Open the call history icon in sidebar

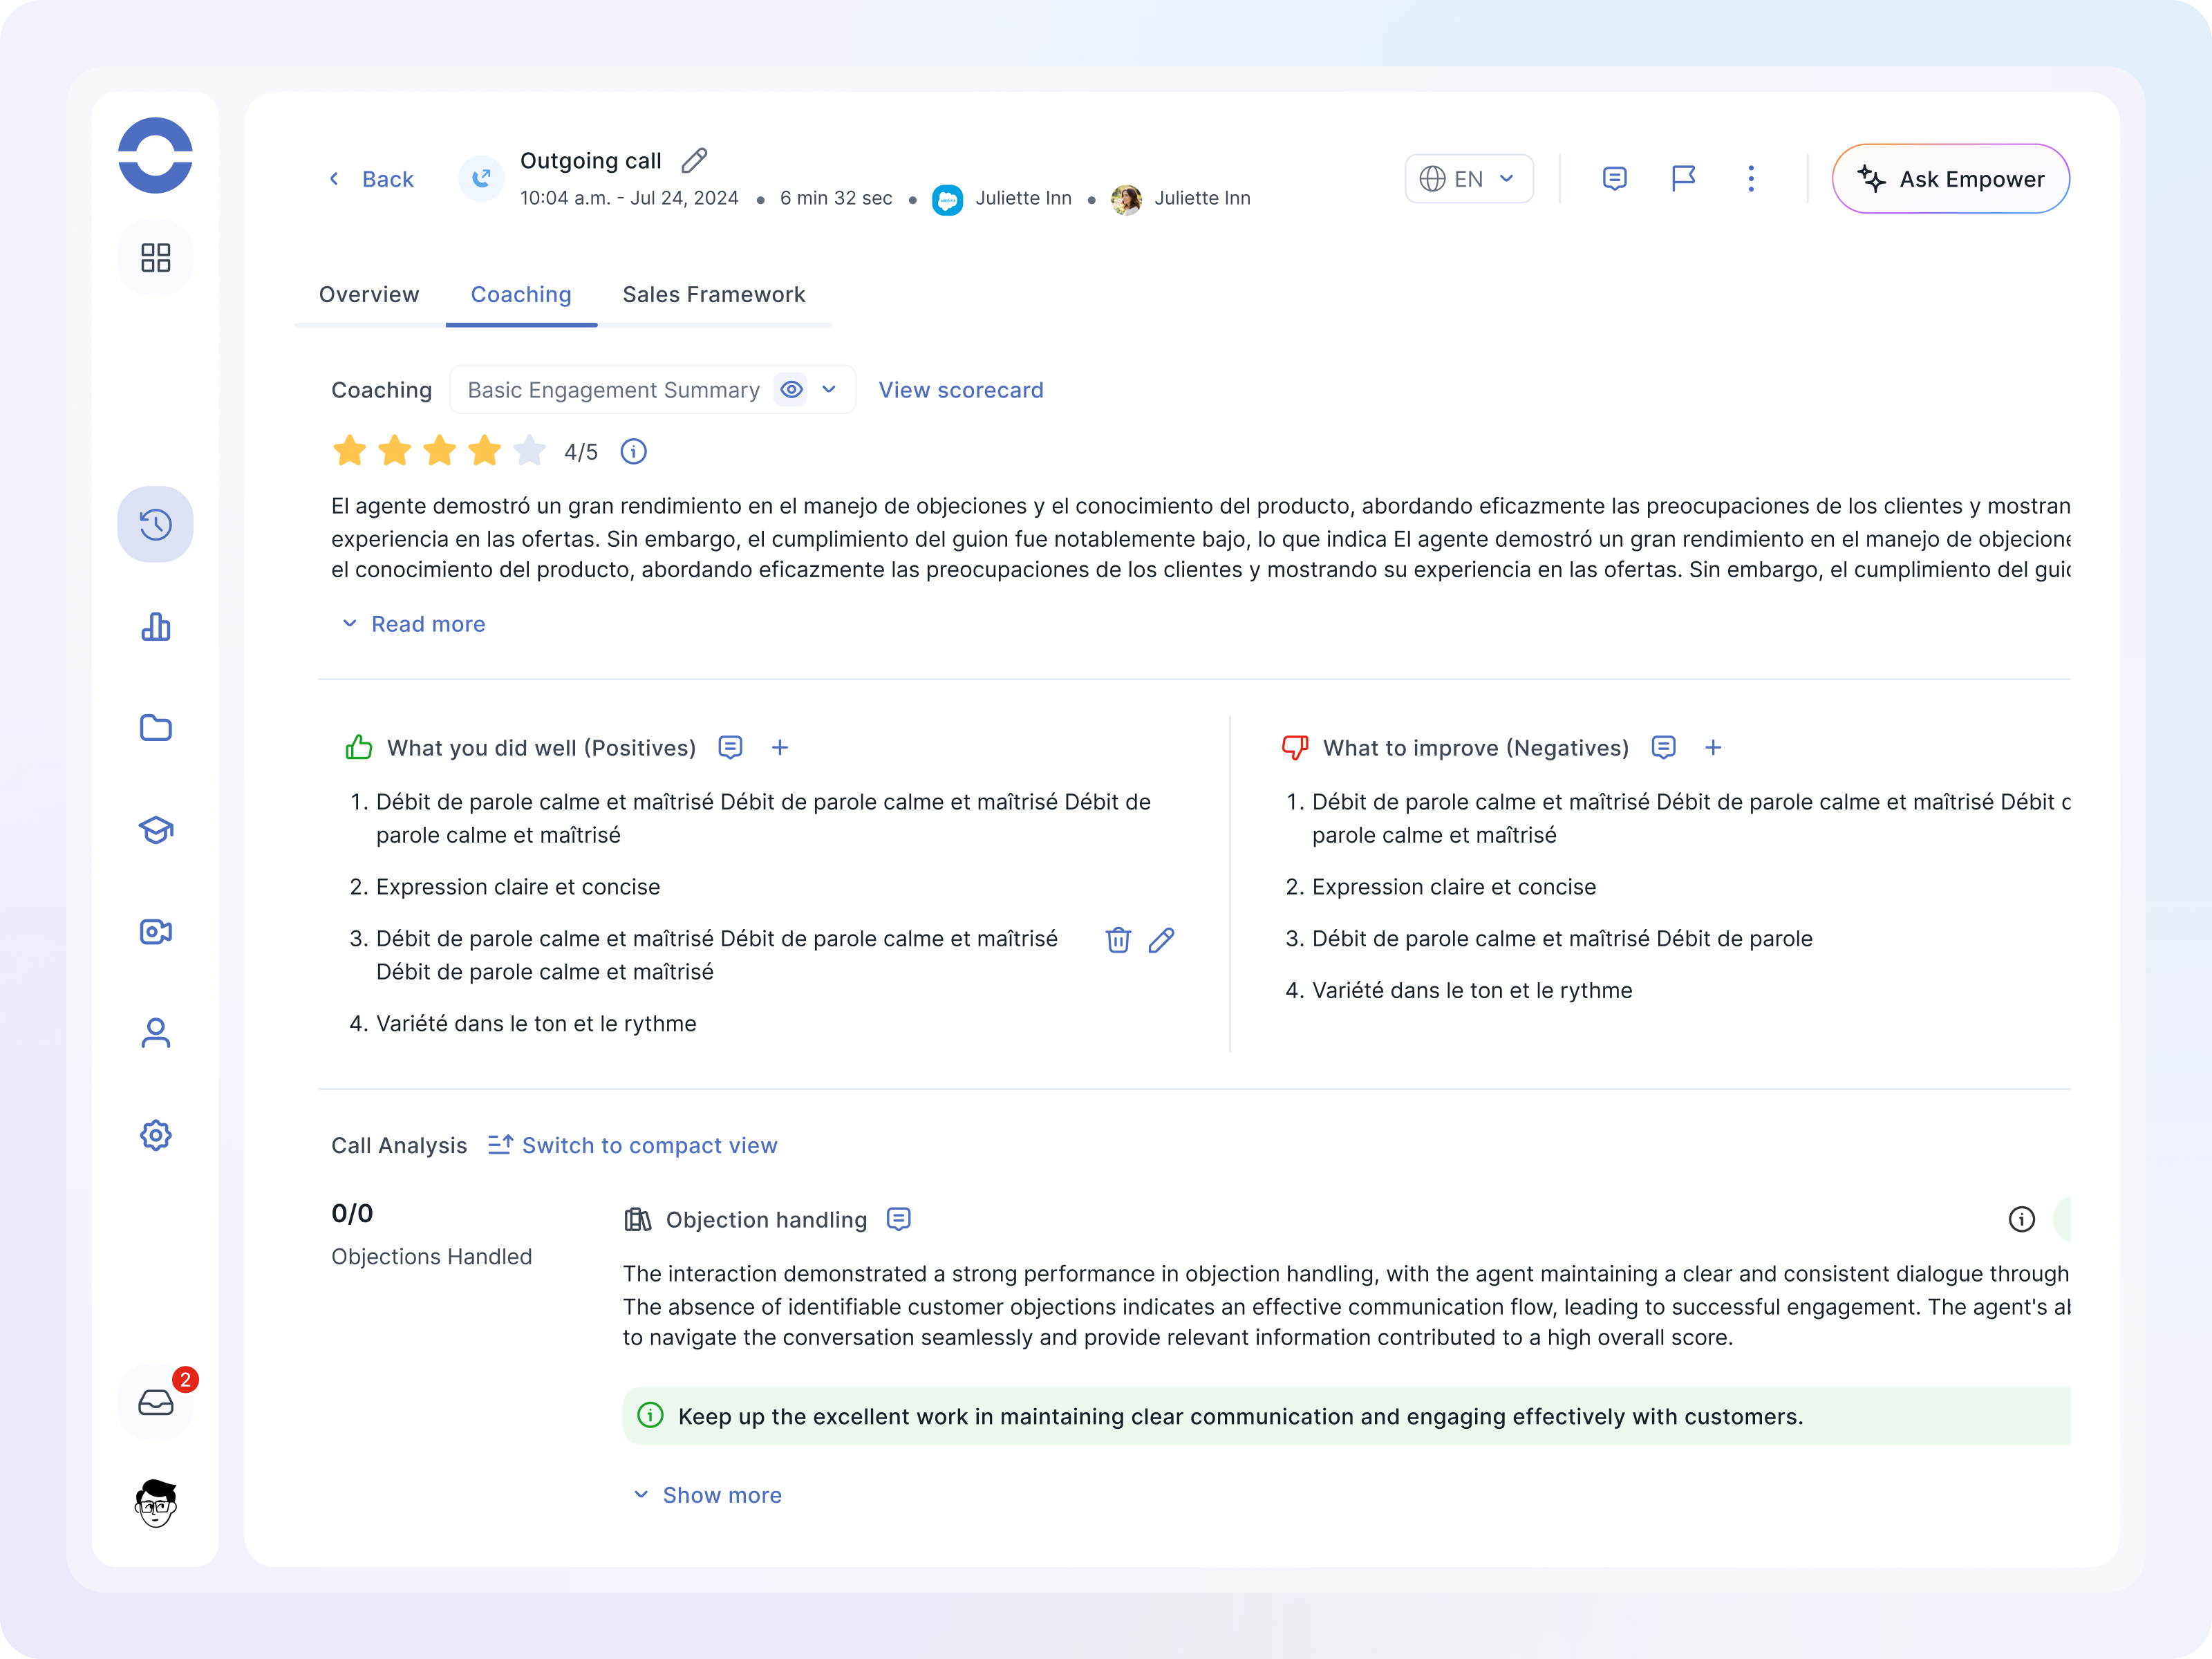(x=156, y=524)
